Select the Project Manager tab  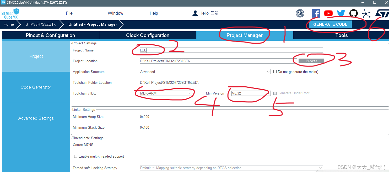(245, 35)
